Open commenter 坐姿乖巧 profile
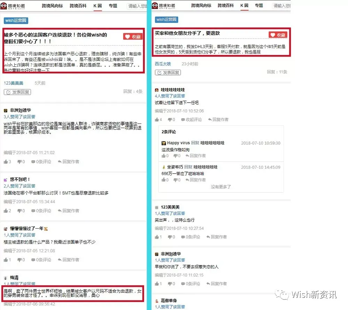 click(x=175, y=167)
